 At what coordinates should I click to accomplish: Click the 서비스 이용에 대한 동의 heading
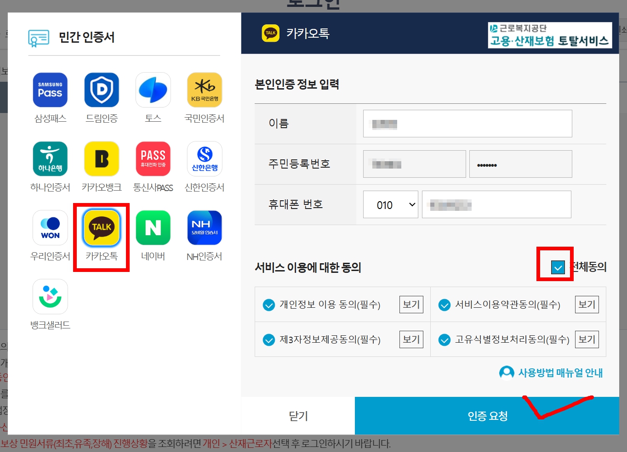click(x=308, y=267)
